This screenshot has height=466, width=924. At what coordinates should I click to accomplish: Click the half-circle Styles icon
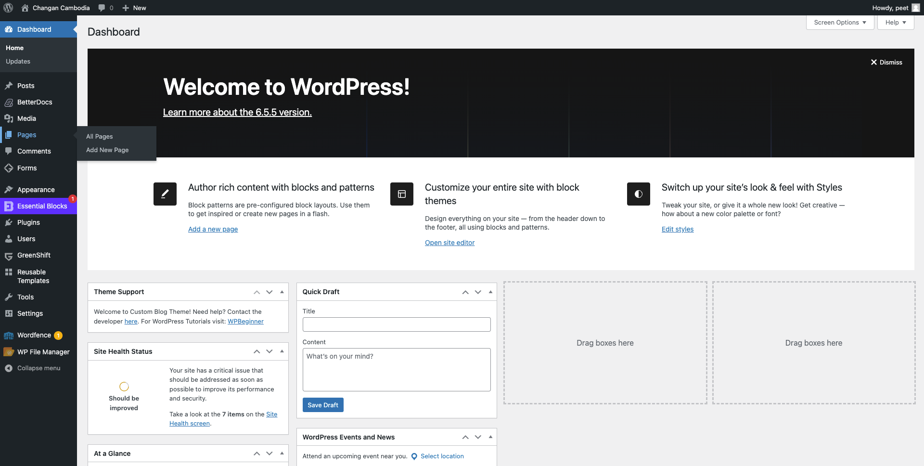click(x=639, y=194)
